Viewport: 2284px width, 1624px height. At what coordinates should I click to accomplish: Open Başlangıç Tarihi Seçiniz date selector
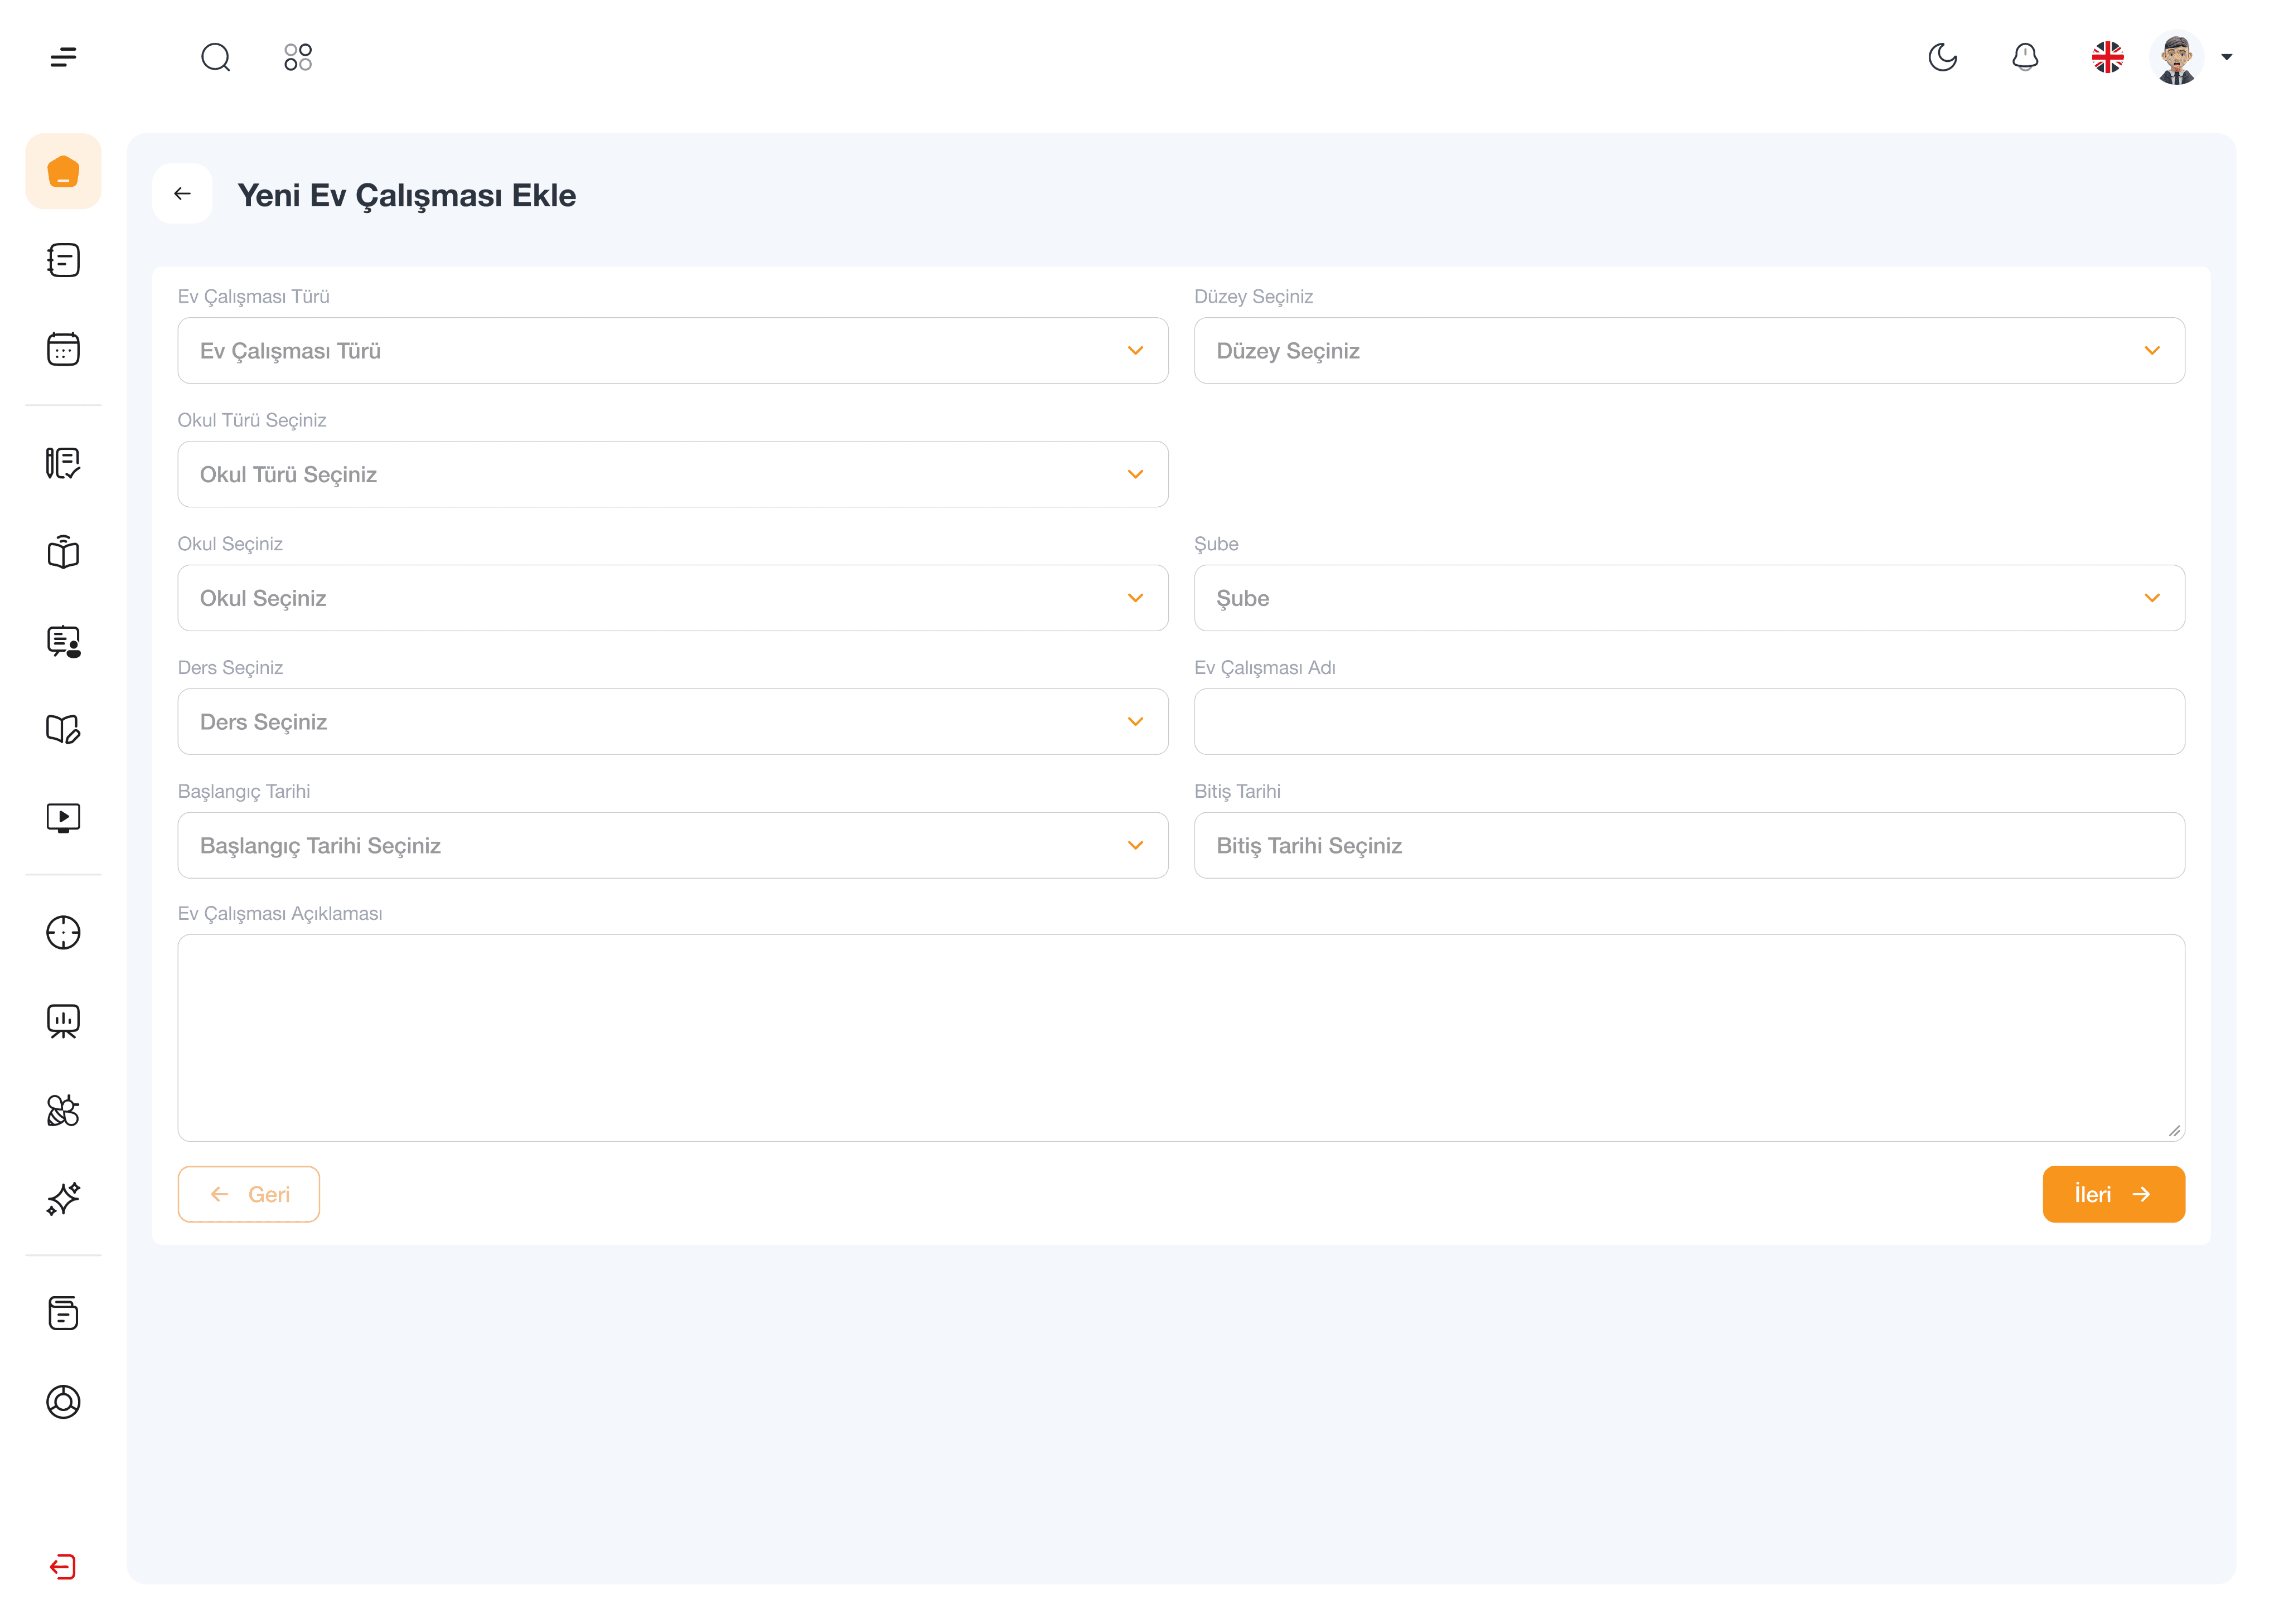[672, 845]
